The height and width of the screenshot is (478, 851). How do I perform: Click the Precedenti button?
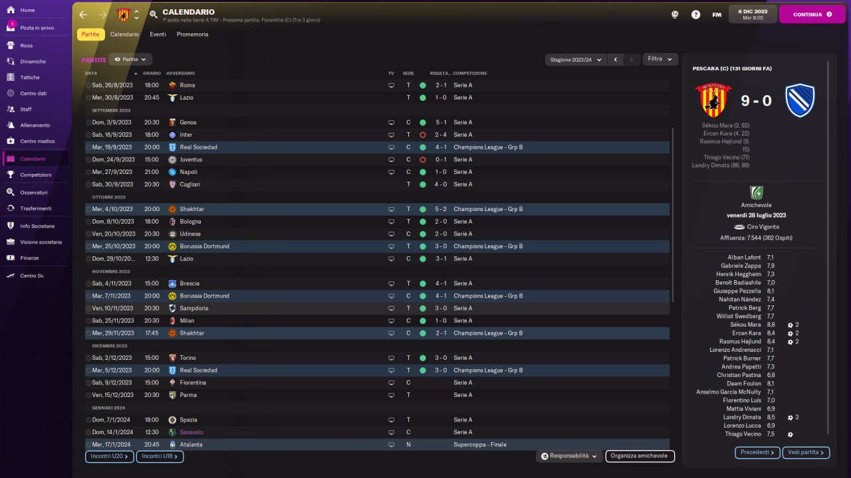tap(757, 453)
